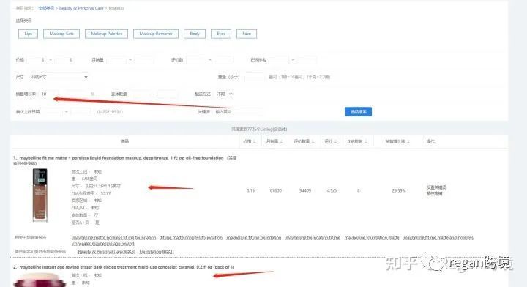The image size is (527, 287).
Task: Open the delivery method dropdown
Action: point(225,94)
